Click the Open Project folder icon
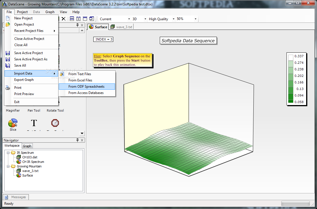Image resolution: width=317 pixels, height=209 pixels. coord(8,24)
